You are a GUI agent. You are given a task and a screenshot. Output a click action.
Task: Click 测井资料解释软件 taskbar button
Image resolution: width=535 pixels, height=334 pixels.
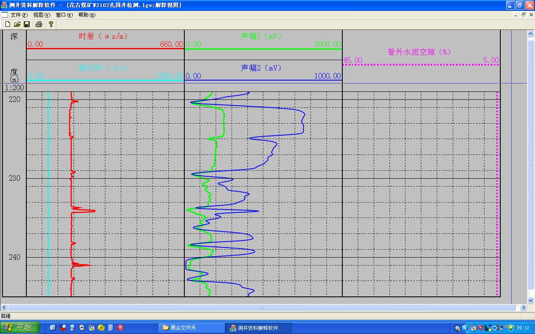pos(258,328)
